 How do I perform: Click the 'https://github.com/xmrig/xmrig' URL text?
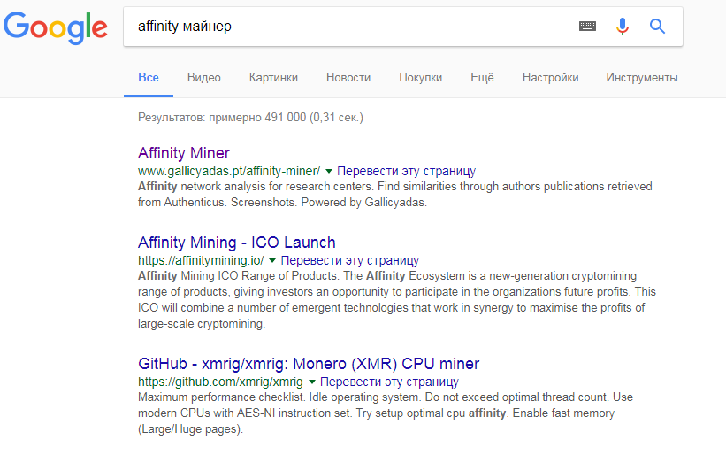[220, 382]
